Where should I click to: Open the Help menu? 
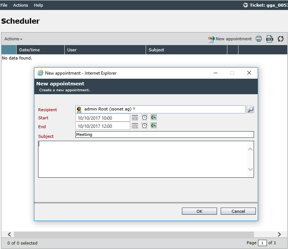click(x=38, y=5)
